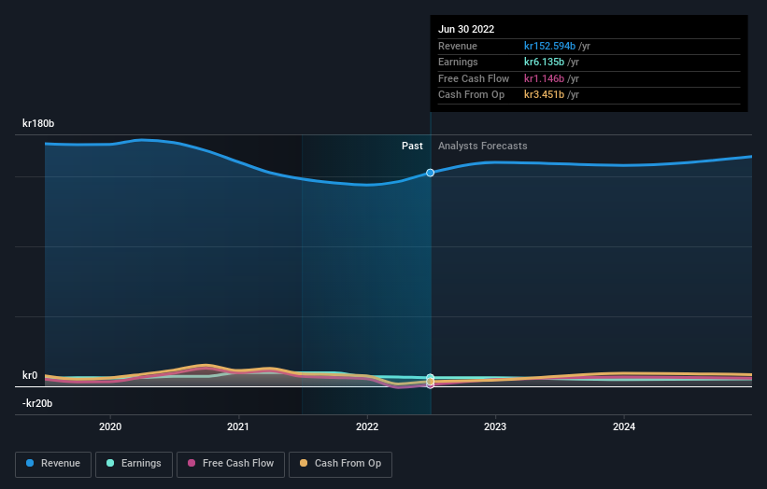Viewport: 767px width, 489px height.
Task: Toggle the Earnings legend series
Action: pos(134,464)
